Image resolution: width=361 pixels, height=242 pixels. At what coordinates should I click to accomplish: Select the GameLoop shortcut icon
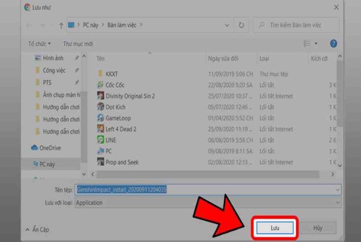[x=100, y=118]
